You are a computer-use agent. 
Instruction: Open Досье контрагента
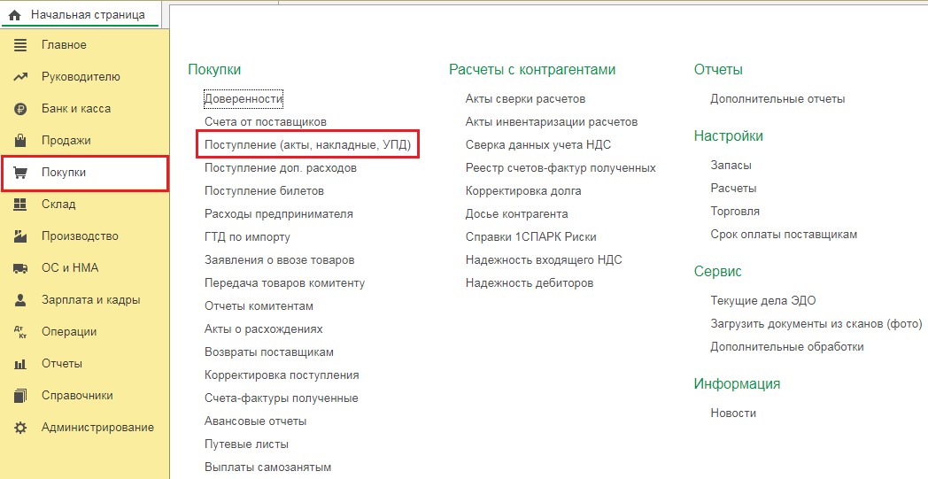click(516, 214)
